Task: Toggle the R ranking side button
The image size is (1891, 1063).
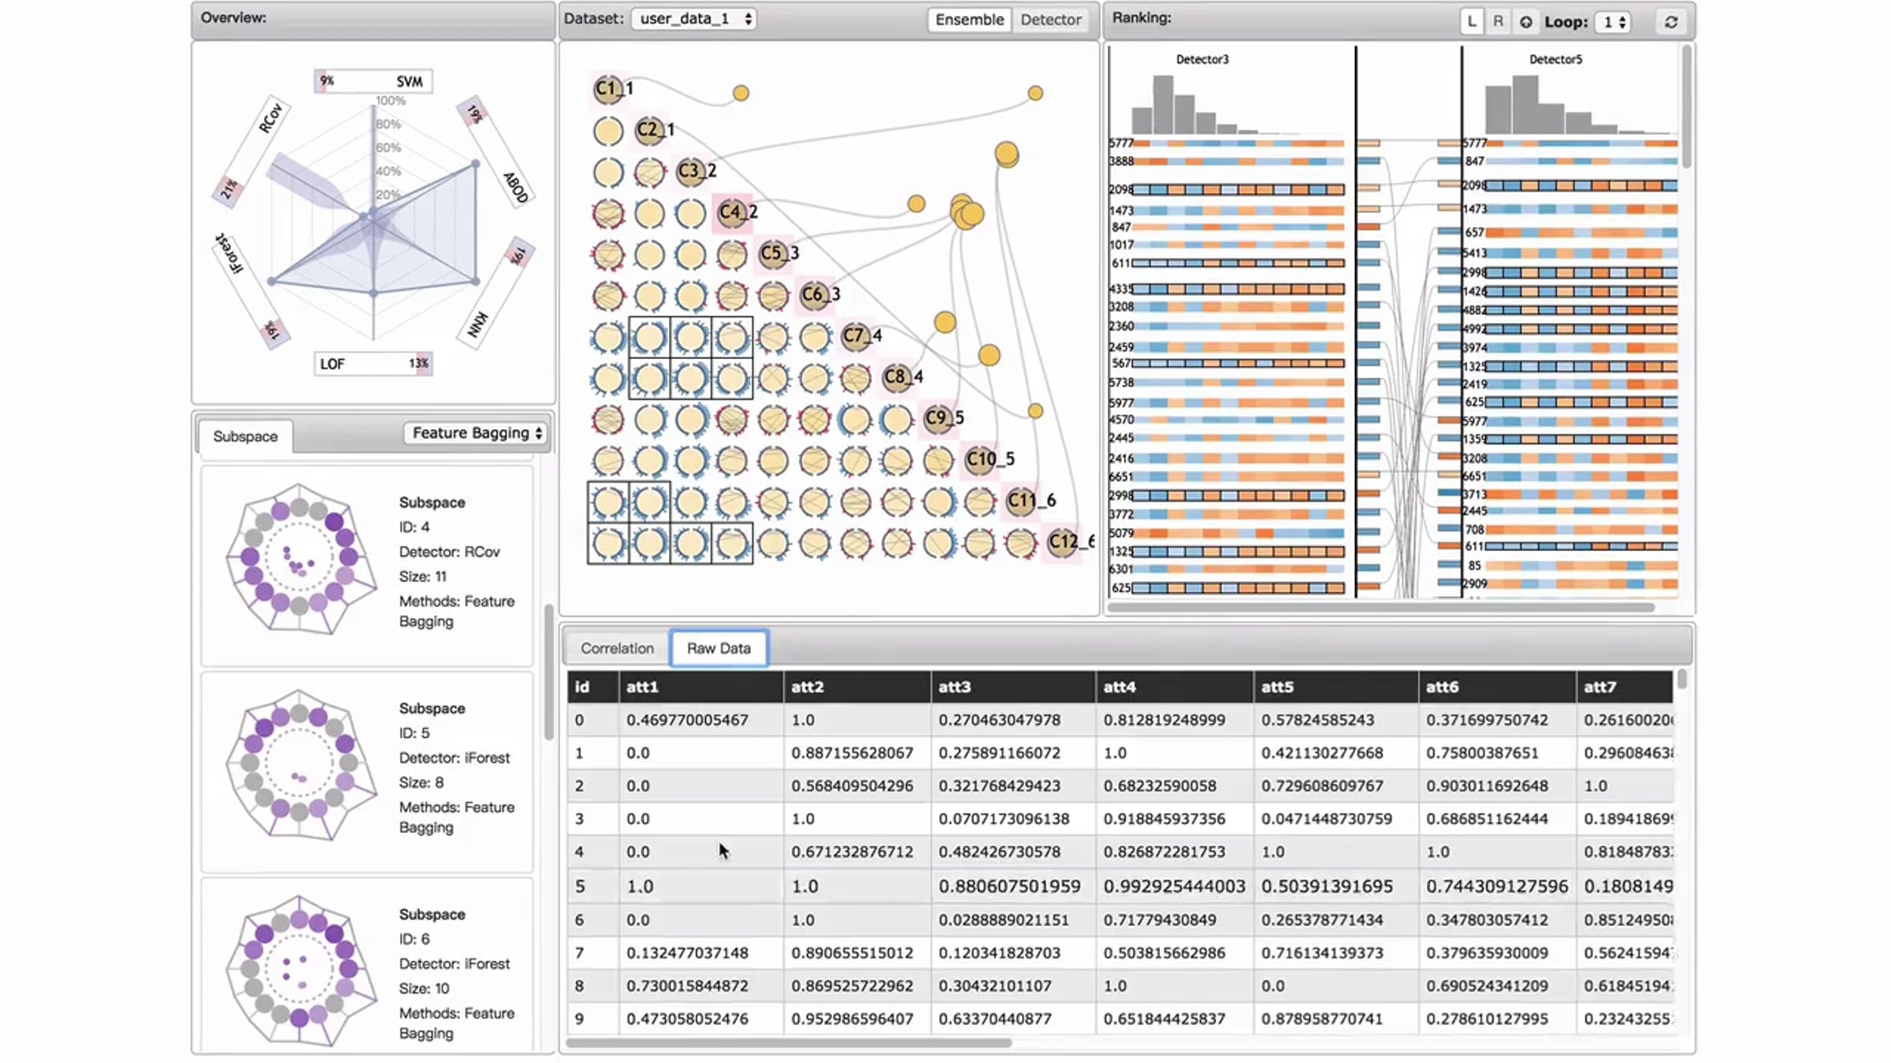Action: (1498, 22)
